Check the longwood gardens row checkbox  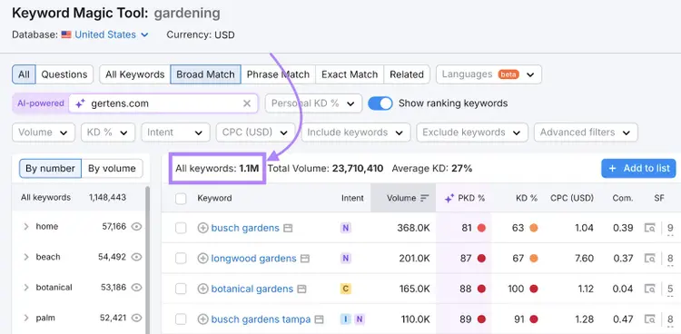click(181, 259)
